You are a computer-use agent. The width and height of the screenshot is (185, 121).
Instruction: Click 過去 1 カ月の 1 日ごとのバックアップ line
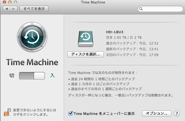(99, 84)
